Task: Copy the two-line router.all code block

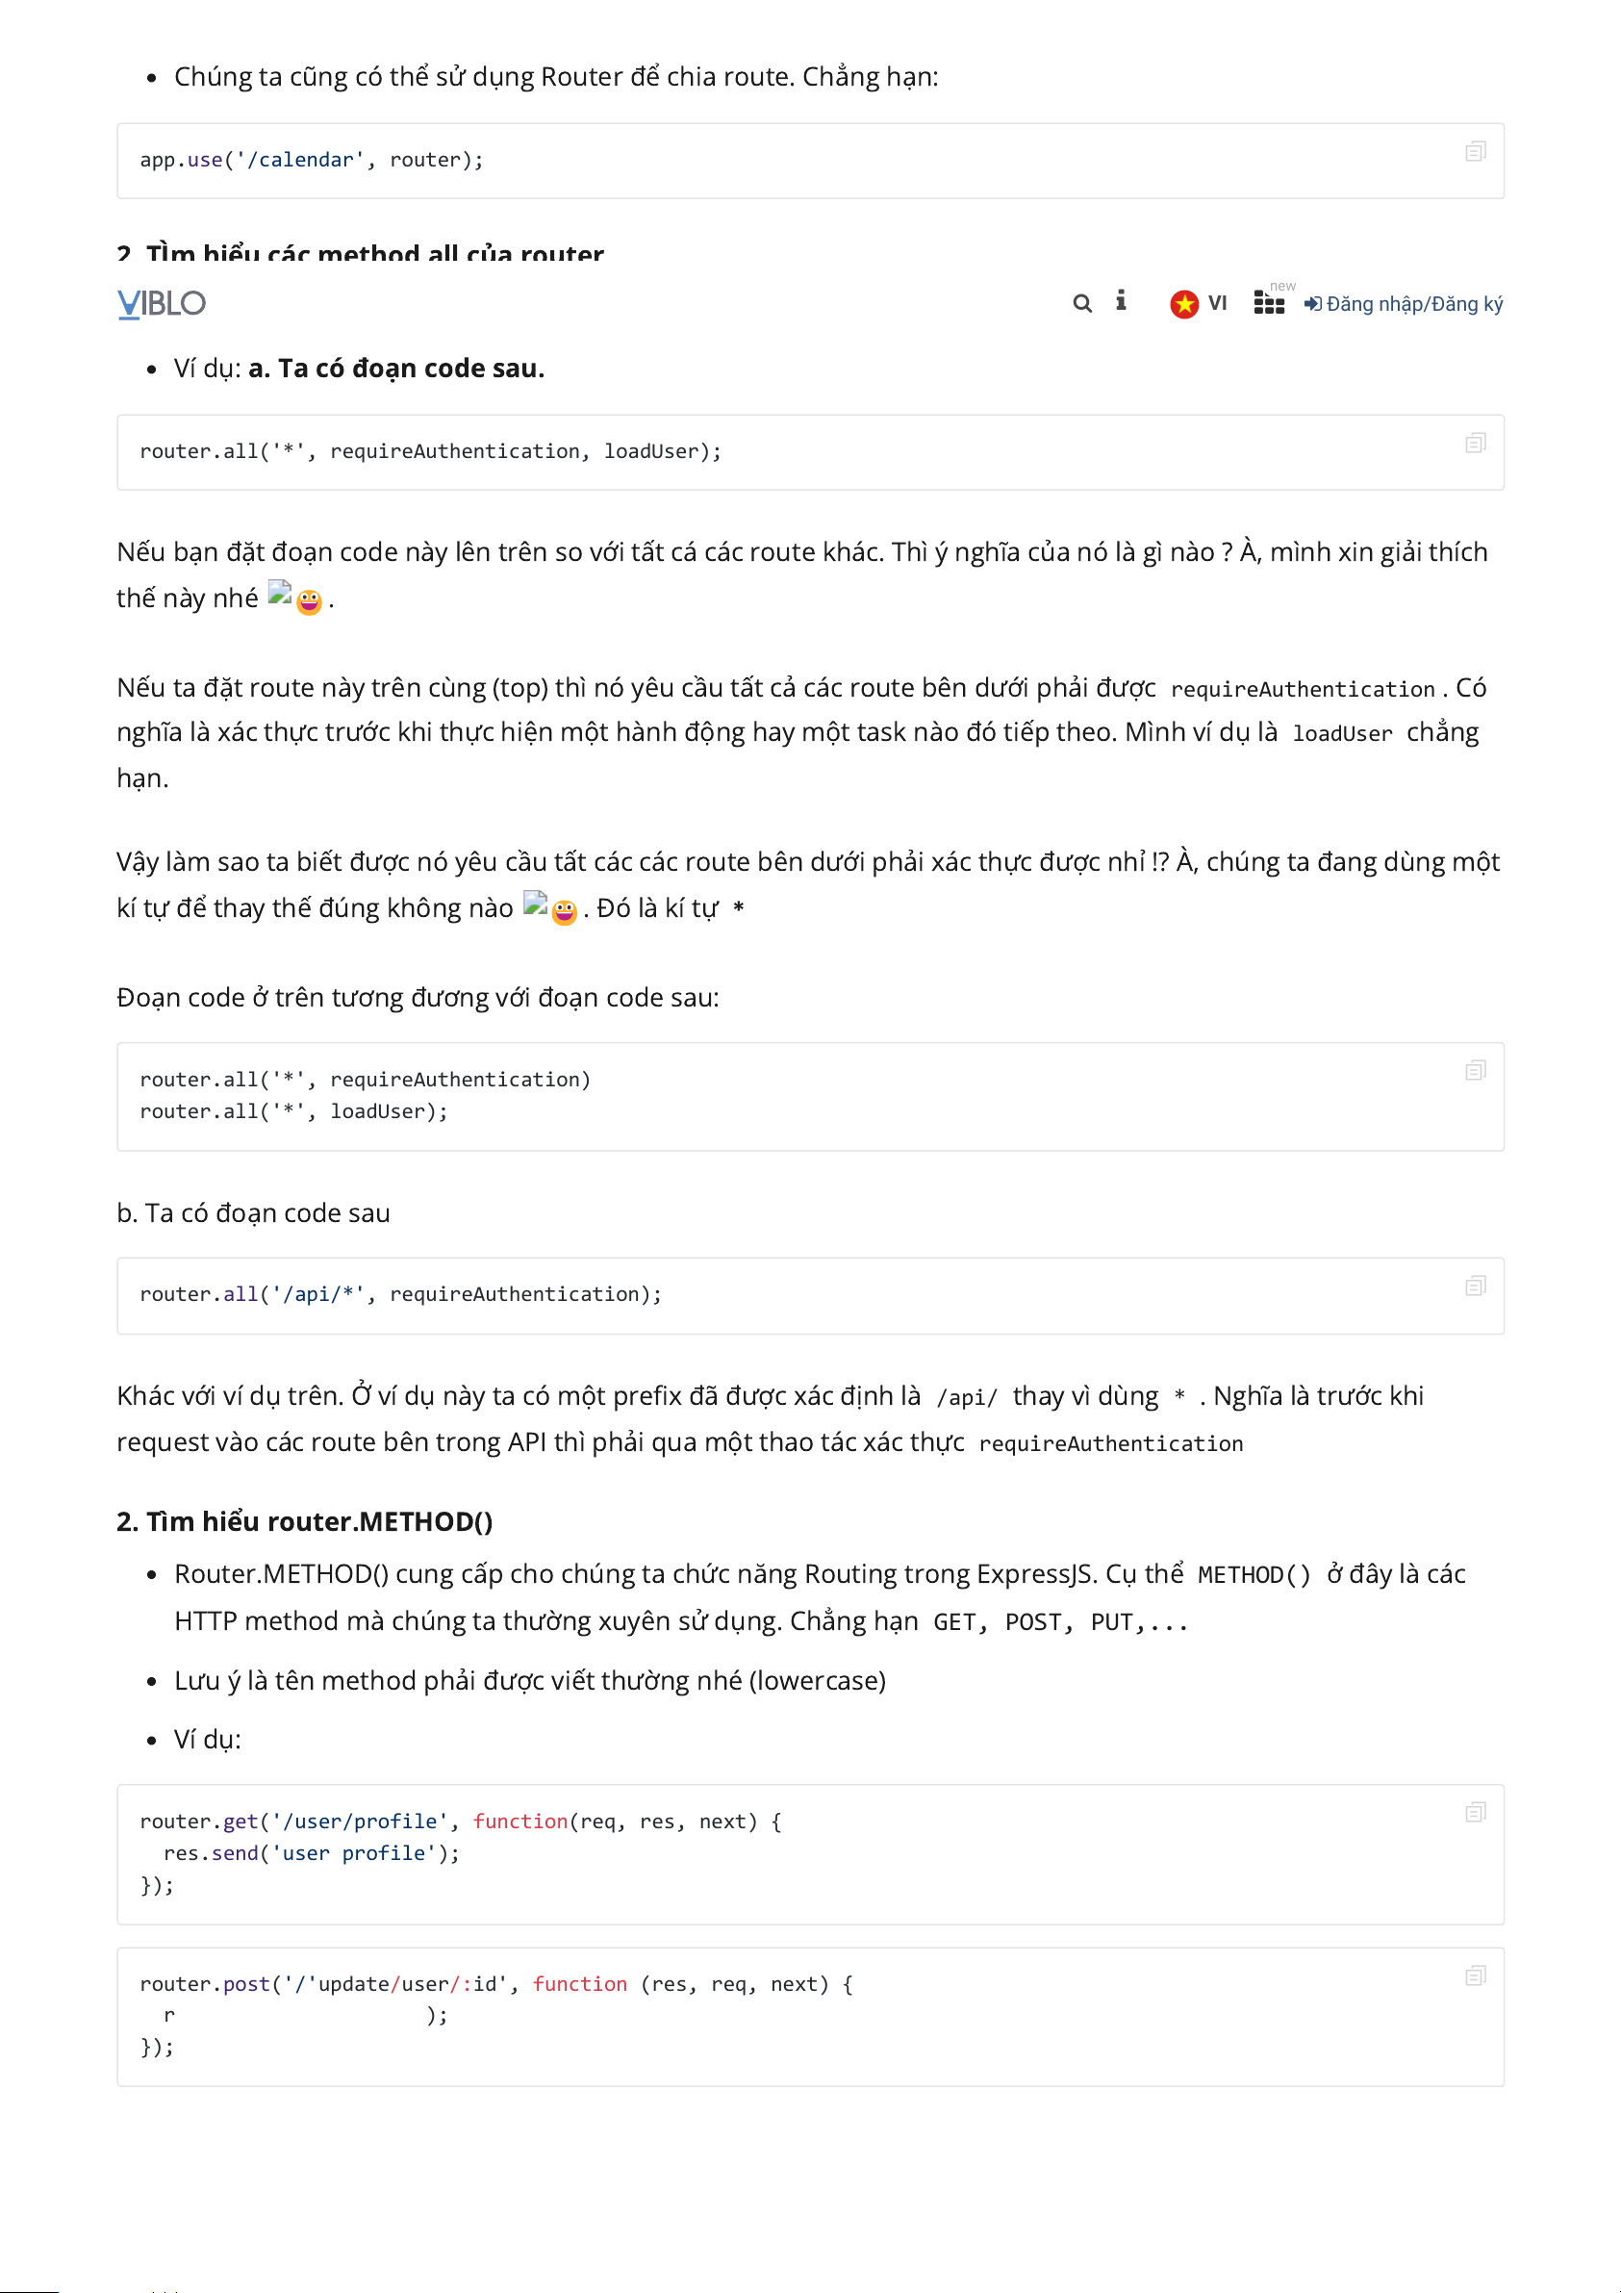Action: [1474, 1071]
